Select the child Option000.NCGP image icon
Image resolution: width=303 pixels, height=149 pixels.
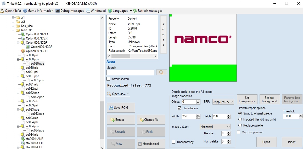(x=28, y=47)
